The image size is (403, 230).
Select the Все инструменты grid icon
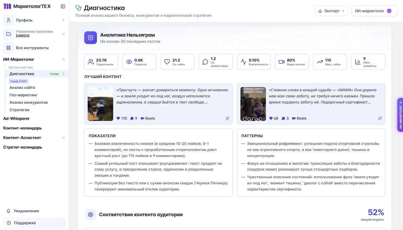pos(9,48)
